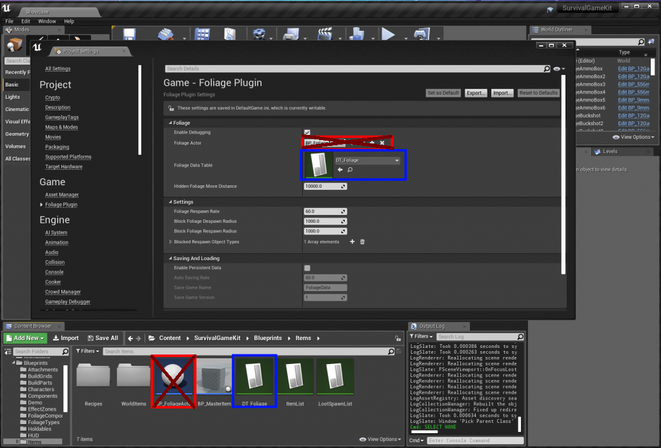This screenshot has width=661, height=448.
Task: Click trash icon for Blocked Respawn Object Types
Action: (x=362, y=242)
